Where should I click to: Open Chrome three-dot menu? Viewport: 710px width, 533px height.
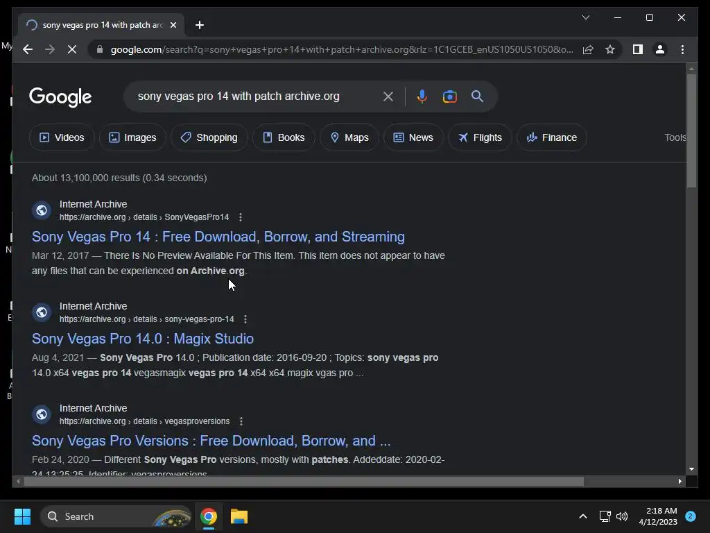point(682,49)
